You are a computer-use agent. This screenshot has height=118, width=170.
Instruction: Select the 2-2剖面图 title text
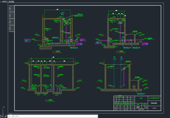(120, 52)
